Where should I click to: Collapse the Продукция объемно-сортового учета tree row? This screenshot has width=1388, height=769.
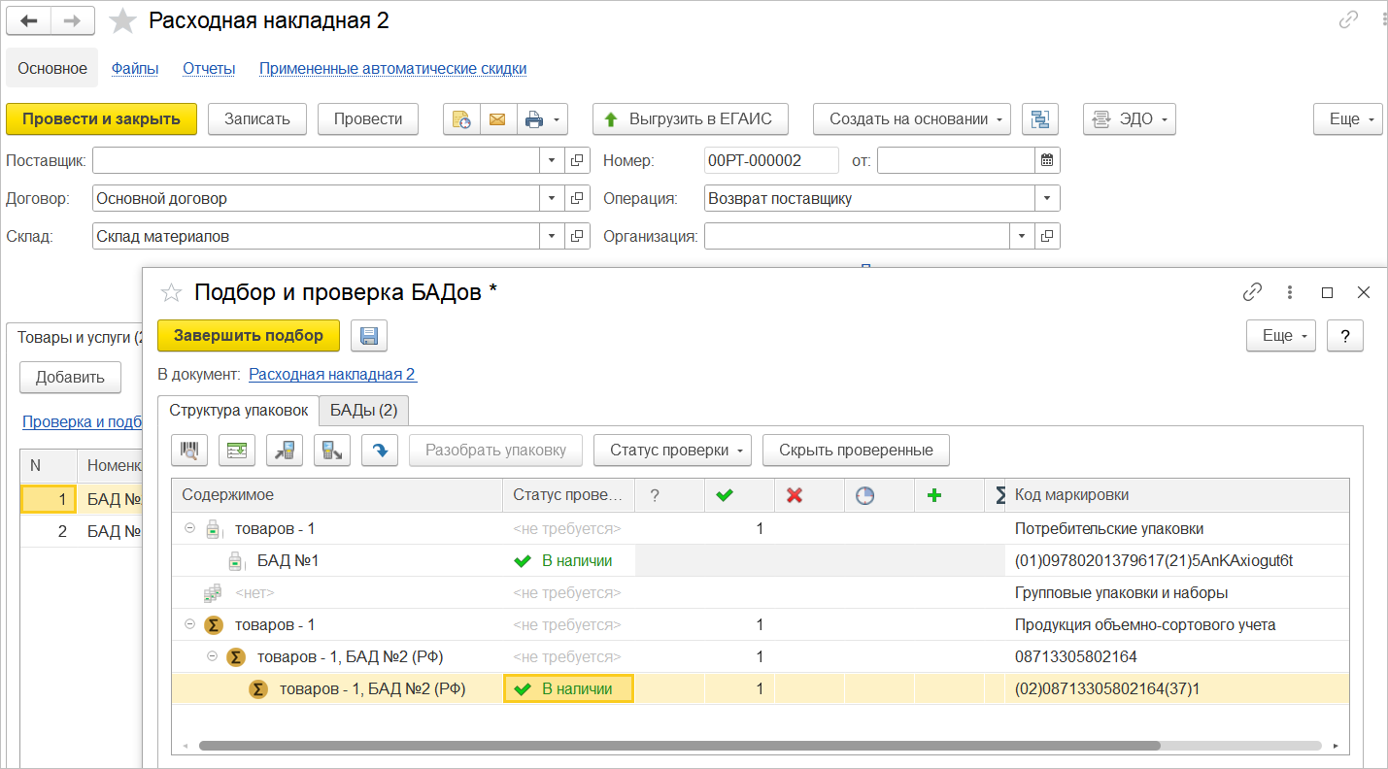[189, 625]
